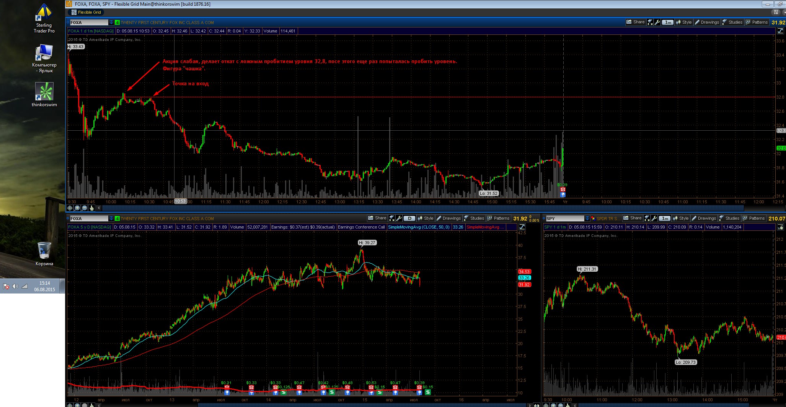
Task: Open Studies menu in top FOXA chart
Action: pos(732,22)
